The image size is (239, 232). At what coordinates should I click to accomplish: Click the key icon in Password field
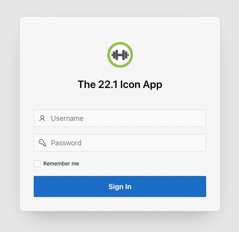(42, 143)
